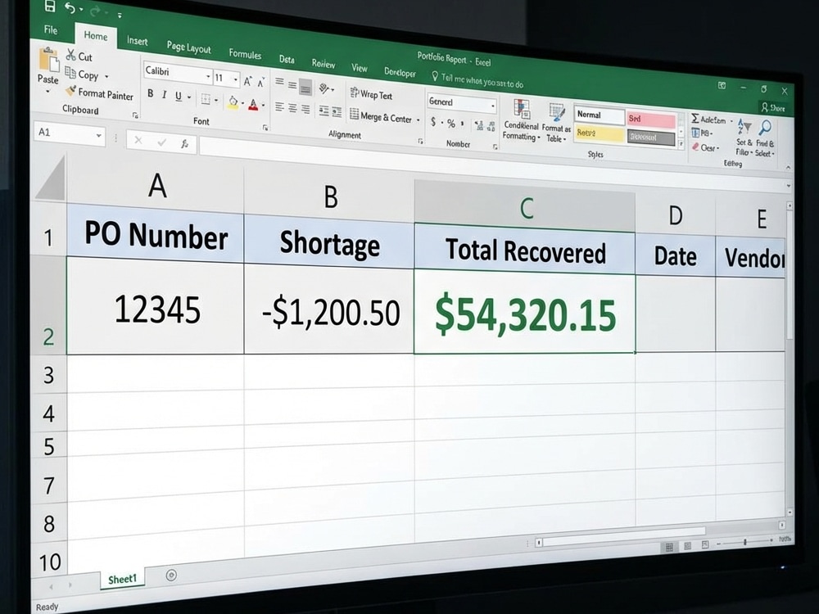Apply Accounting dollar number format
Screen dimensions: 819x614
(433, 122)
